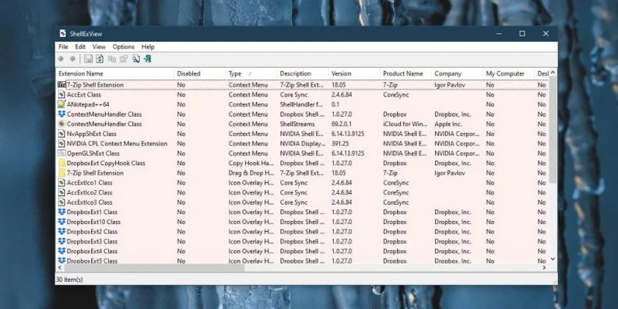Click the NVIDIA CPL Context Menu Extension row icon
618x309 pixels.
(62, 144)
